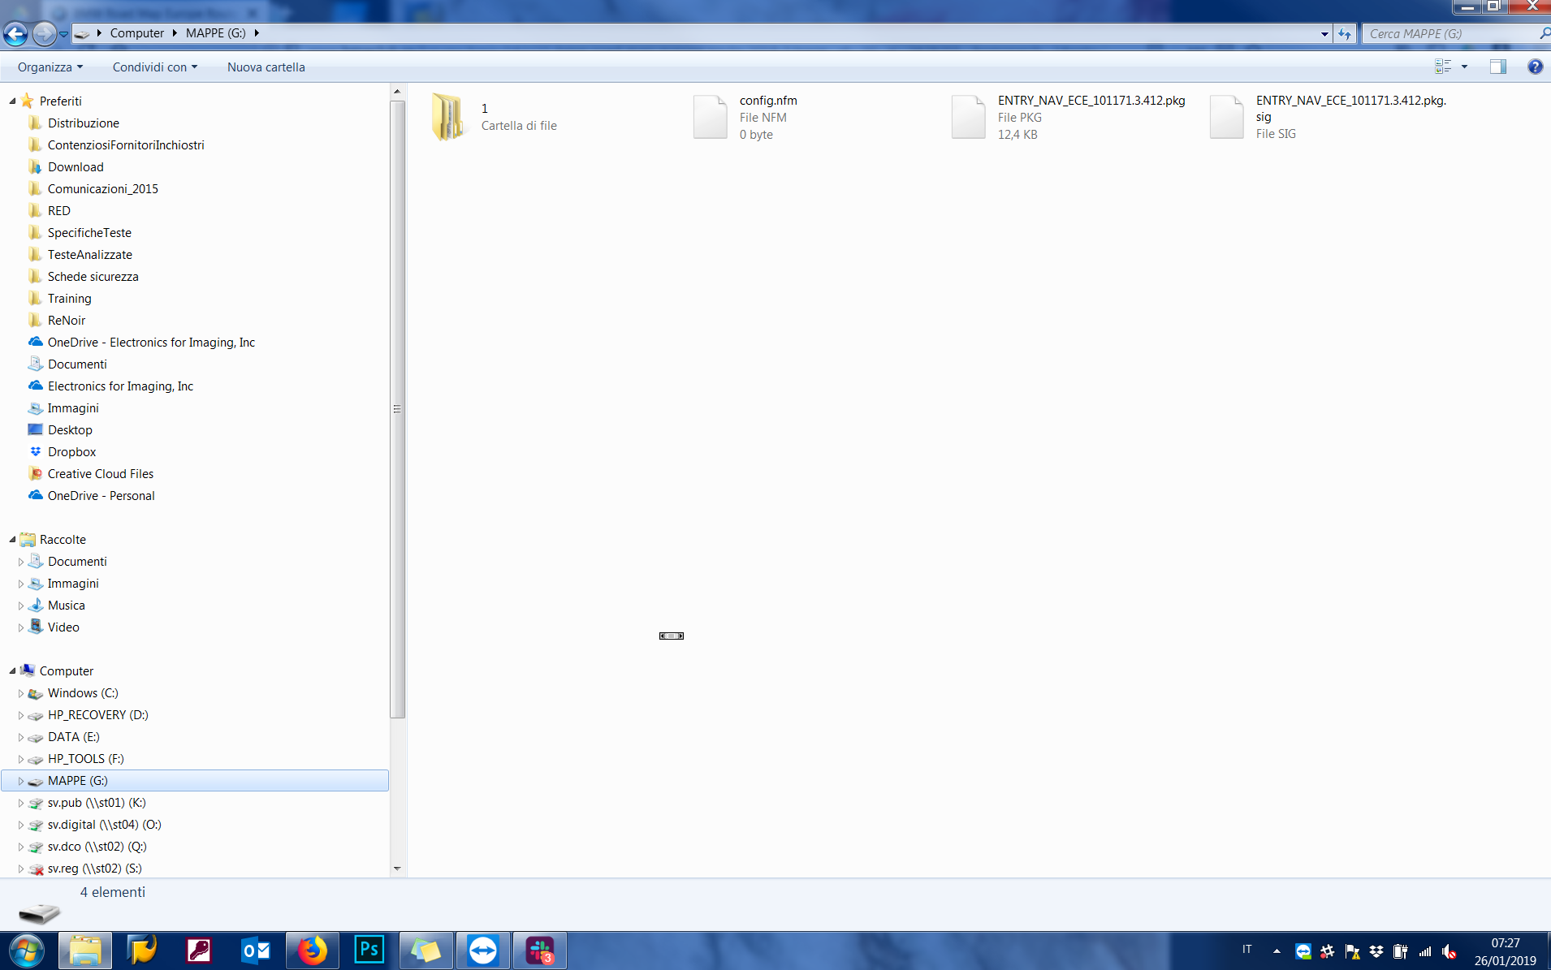Select HP_RECOVERY (D:) drive
This screenshot has height=970, width=1551.
point(98,715)
